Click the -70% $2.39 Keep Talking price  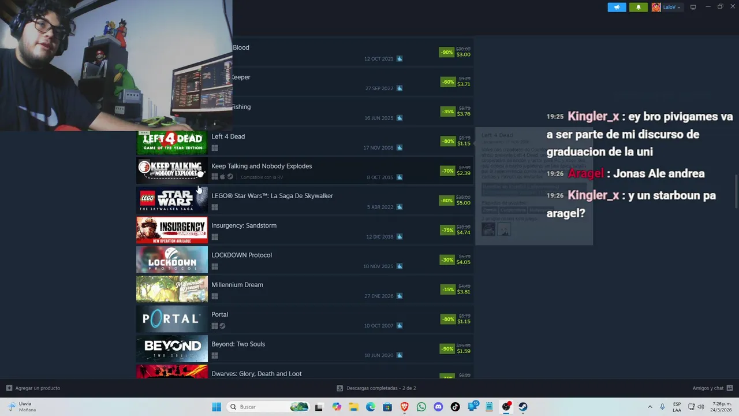456,170
